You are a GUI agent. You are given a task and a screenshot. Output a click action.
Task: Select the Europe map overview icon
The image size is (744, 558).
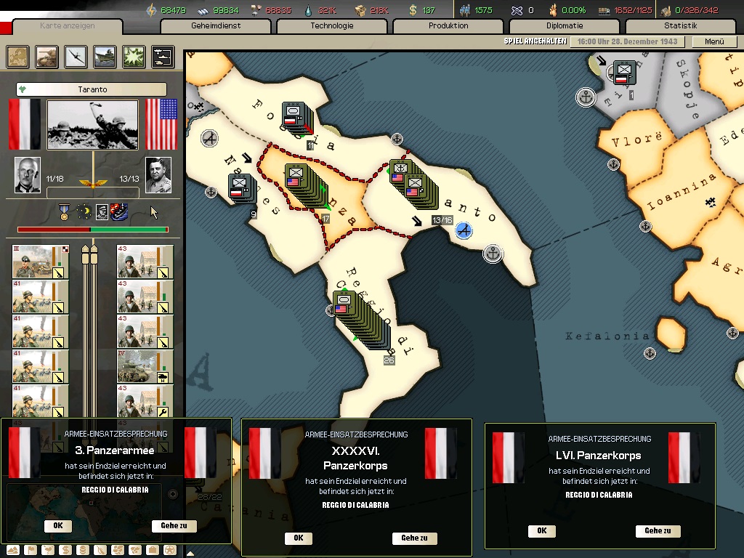click(17, 57)
